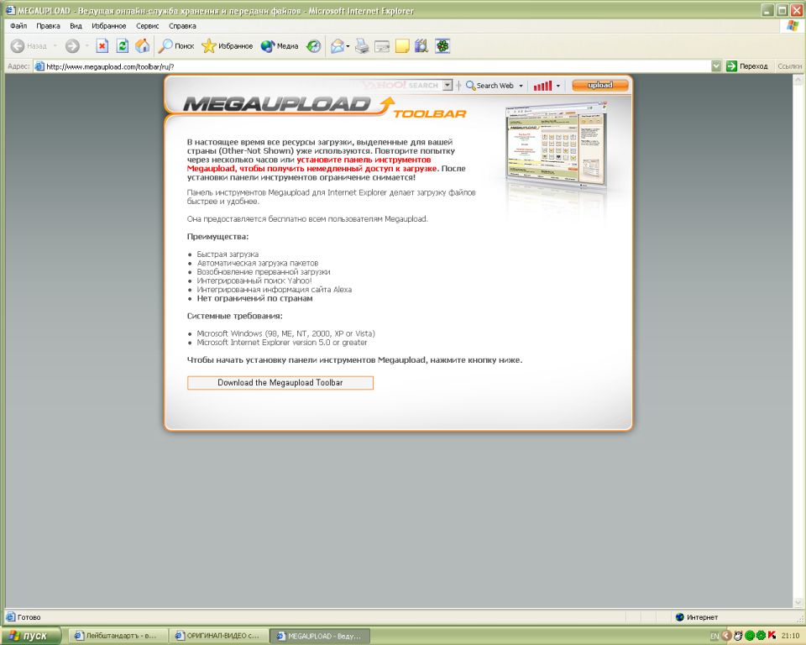This screenshot has height=645, width=806.
Task: Open the Yahoo search box dropdown
Action: tap(447, 86)
